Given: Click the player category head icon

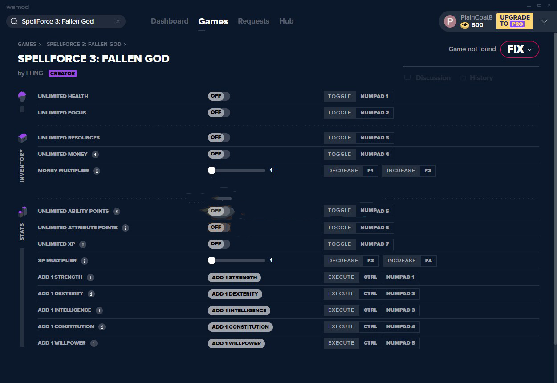Looking at the screenshot, I should pyautogui.click(x=22, y=96).
